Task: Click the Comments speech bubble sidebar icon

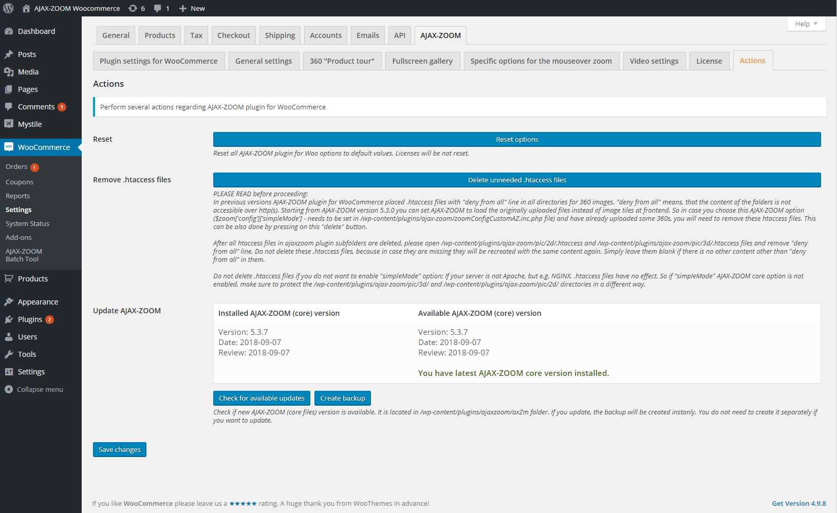Action: point(9,107)
